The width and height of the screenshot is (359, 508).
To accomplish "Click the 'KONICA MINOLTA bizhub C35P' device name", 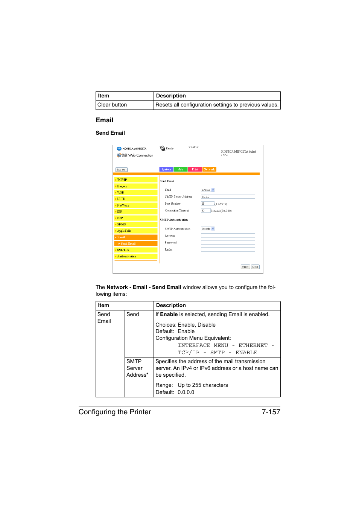I will 239,153.
